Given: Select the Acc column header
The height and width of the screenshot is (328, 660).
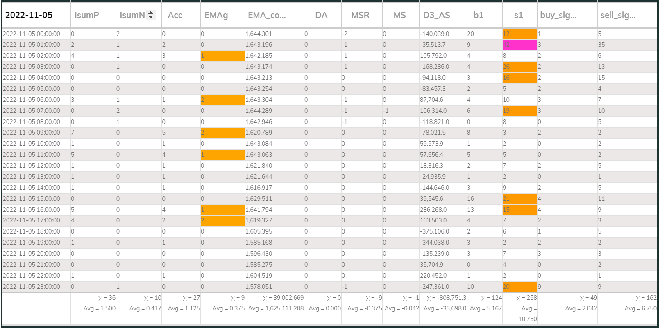Looking at the screenshot, I should 175,15.
